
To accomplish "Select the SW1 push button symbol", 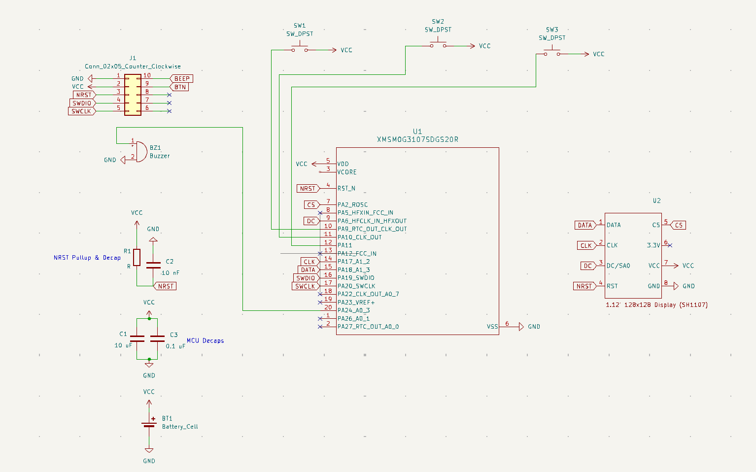I will coord(300,49).
